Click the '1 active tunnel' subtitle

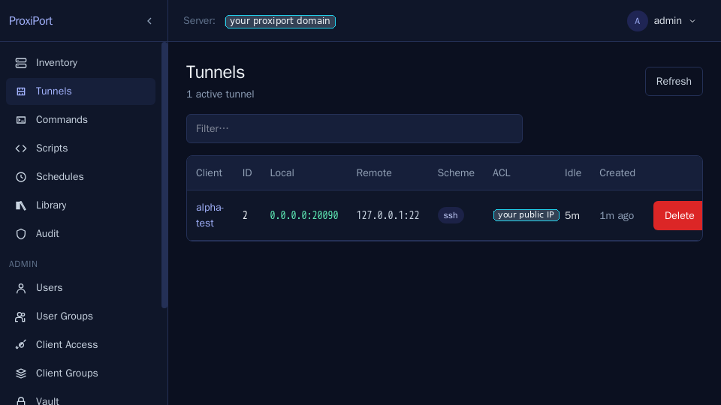[220, 94]
